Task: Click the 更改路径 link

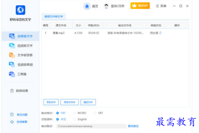Action: tap(133, 126)
